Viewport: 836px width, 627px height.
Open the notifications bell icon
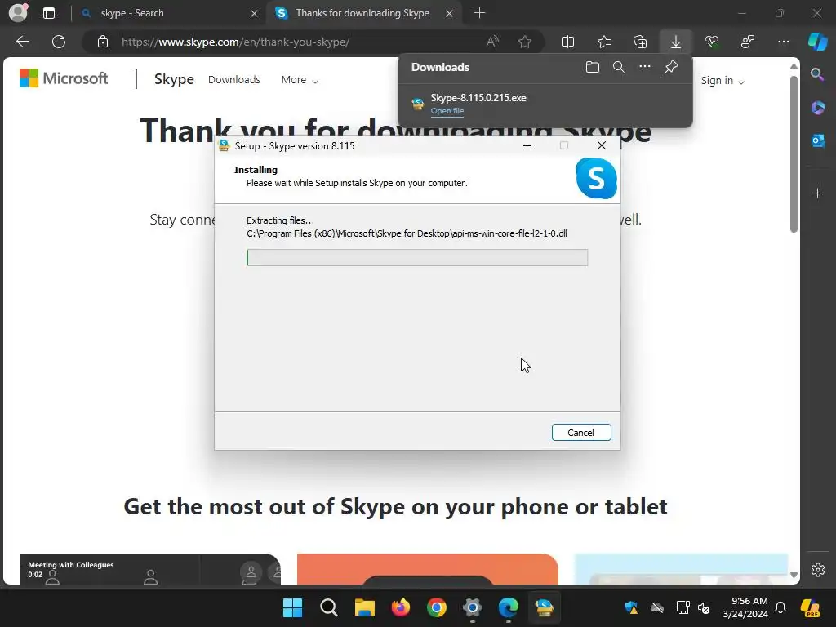coord(780,607)
